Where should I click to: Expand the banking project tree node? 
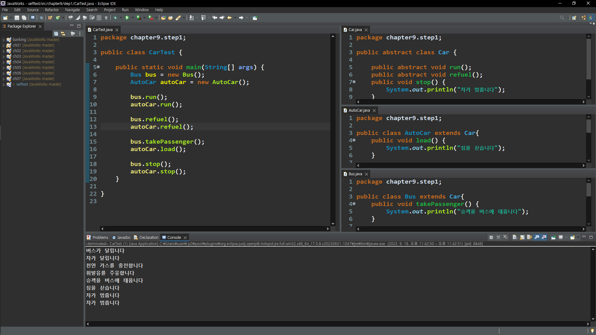coord(3,40)
